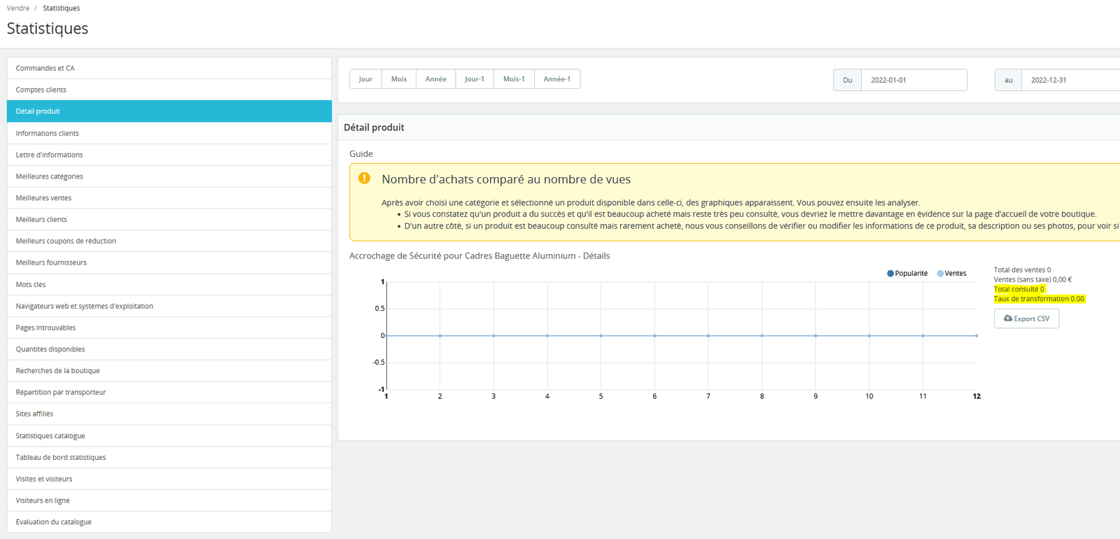Viewport: 1120px width, 539px height.
Task: Open Commandes et CA statistics
Action: [x=45, y=69]
